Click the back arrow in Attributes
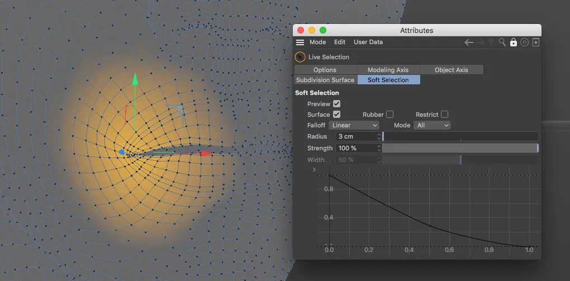570x281 pixels. (469, 42)
